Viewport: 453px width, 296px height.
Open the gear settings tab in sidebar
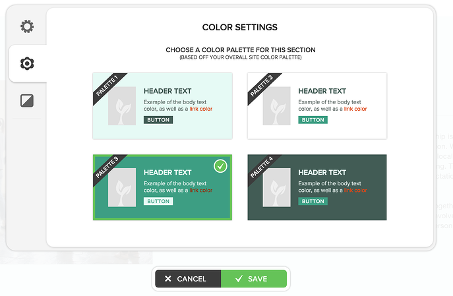(x=27, y=26)
